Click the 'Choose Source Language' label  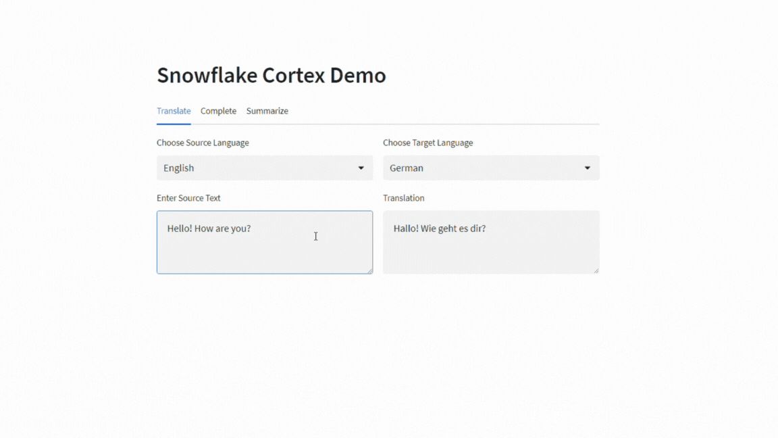point(203,143)
